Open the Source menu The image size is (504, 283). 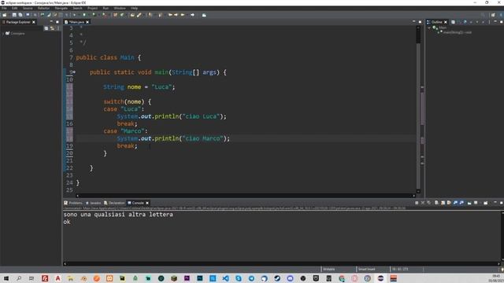click(28, 8)
